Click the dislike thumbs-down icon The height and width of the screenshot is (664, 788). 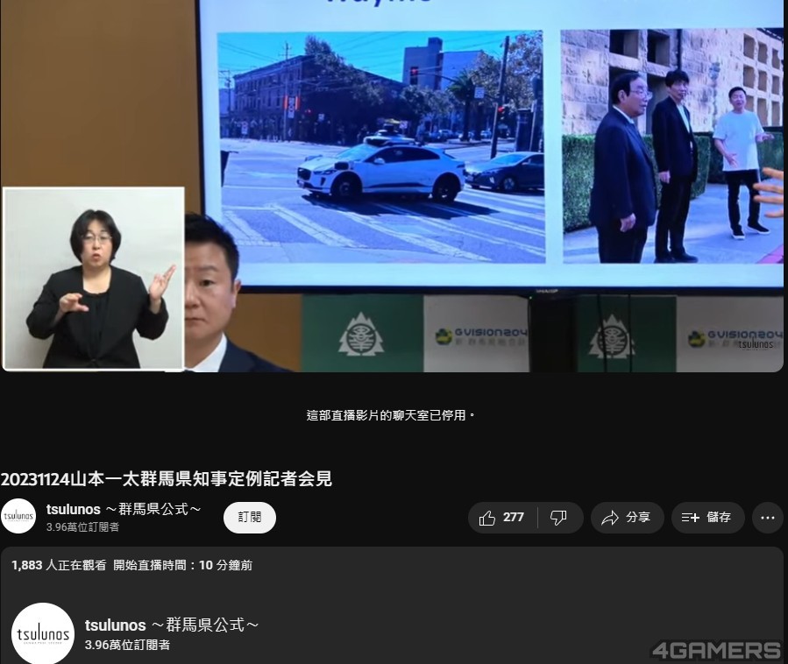[558, 518]
